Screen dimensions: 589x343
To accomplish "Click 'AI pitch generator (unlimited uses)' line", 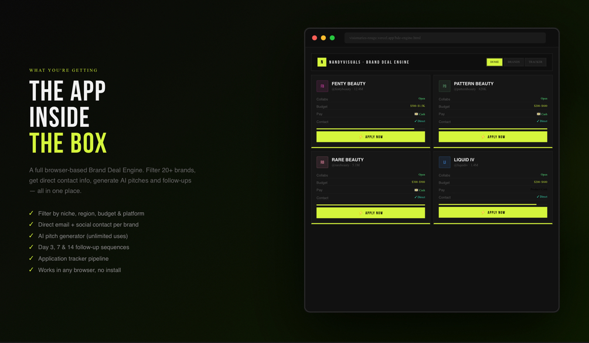I will (x=83, y=236).
